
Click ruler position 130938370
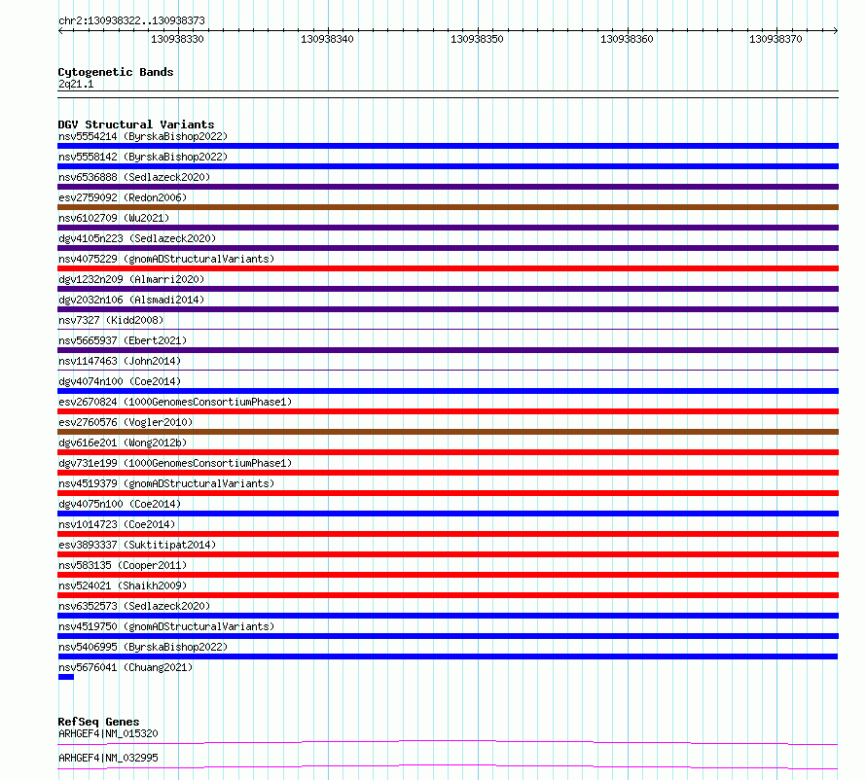[x=776, y=39]
